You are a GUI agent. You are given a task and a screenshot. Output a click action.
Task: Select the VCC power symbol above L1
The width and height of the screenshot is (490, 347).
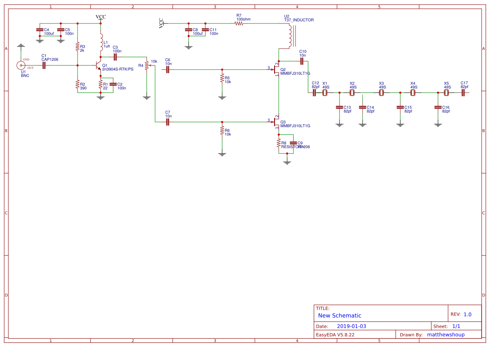[x=101, y=18]
